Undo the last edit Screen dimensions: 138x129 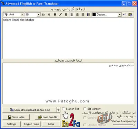point(125,14)
